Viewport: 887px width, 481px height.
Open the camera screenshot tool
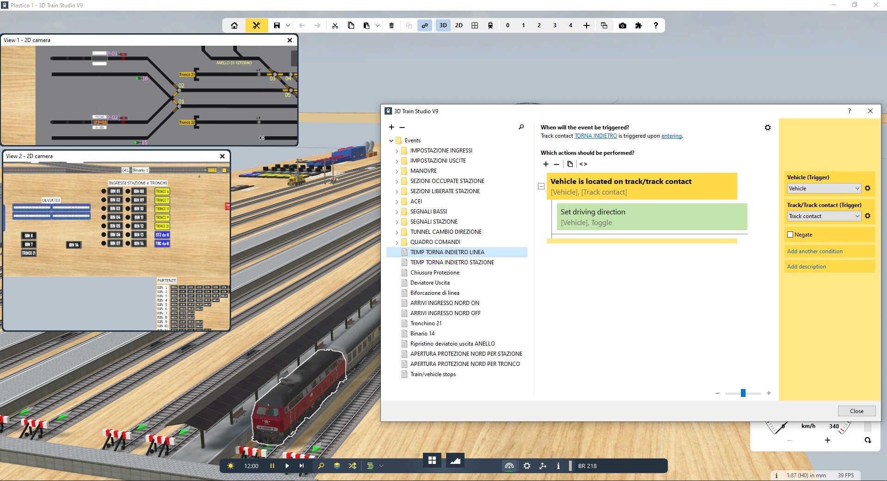click(623, 25)
